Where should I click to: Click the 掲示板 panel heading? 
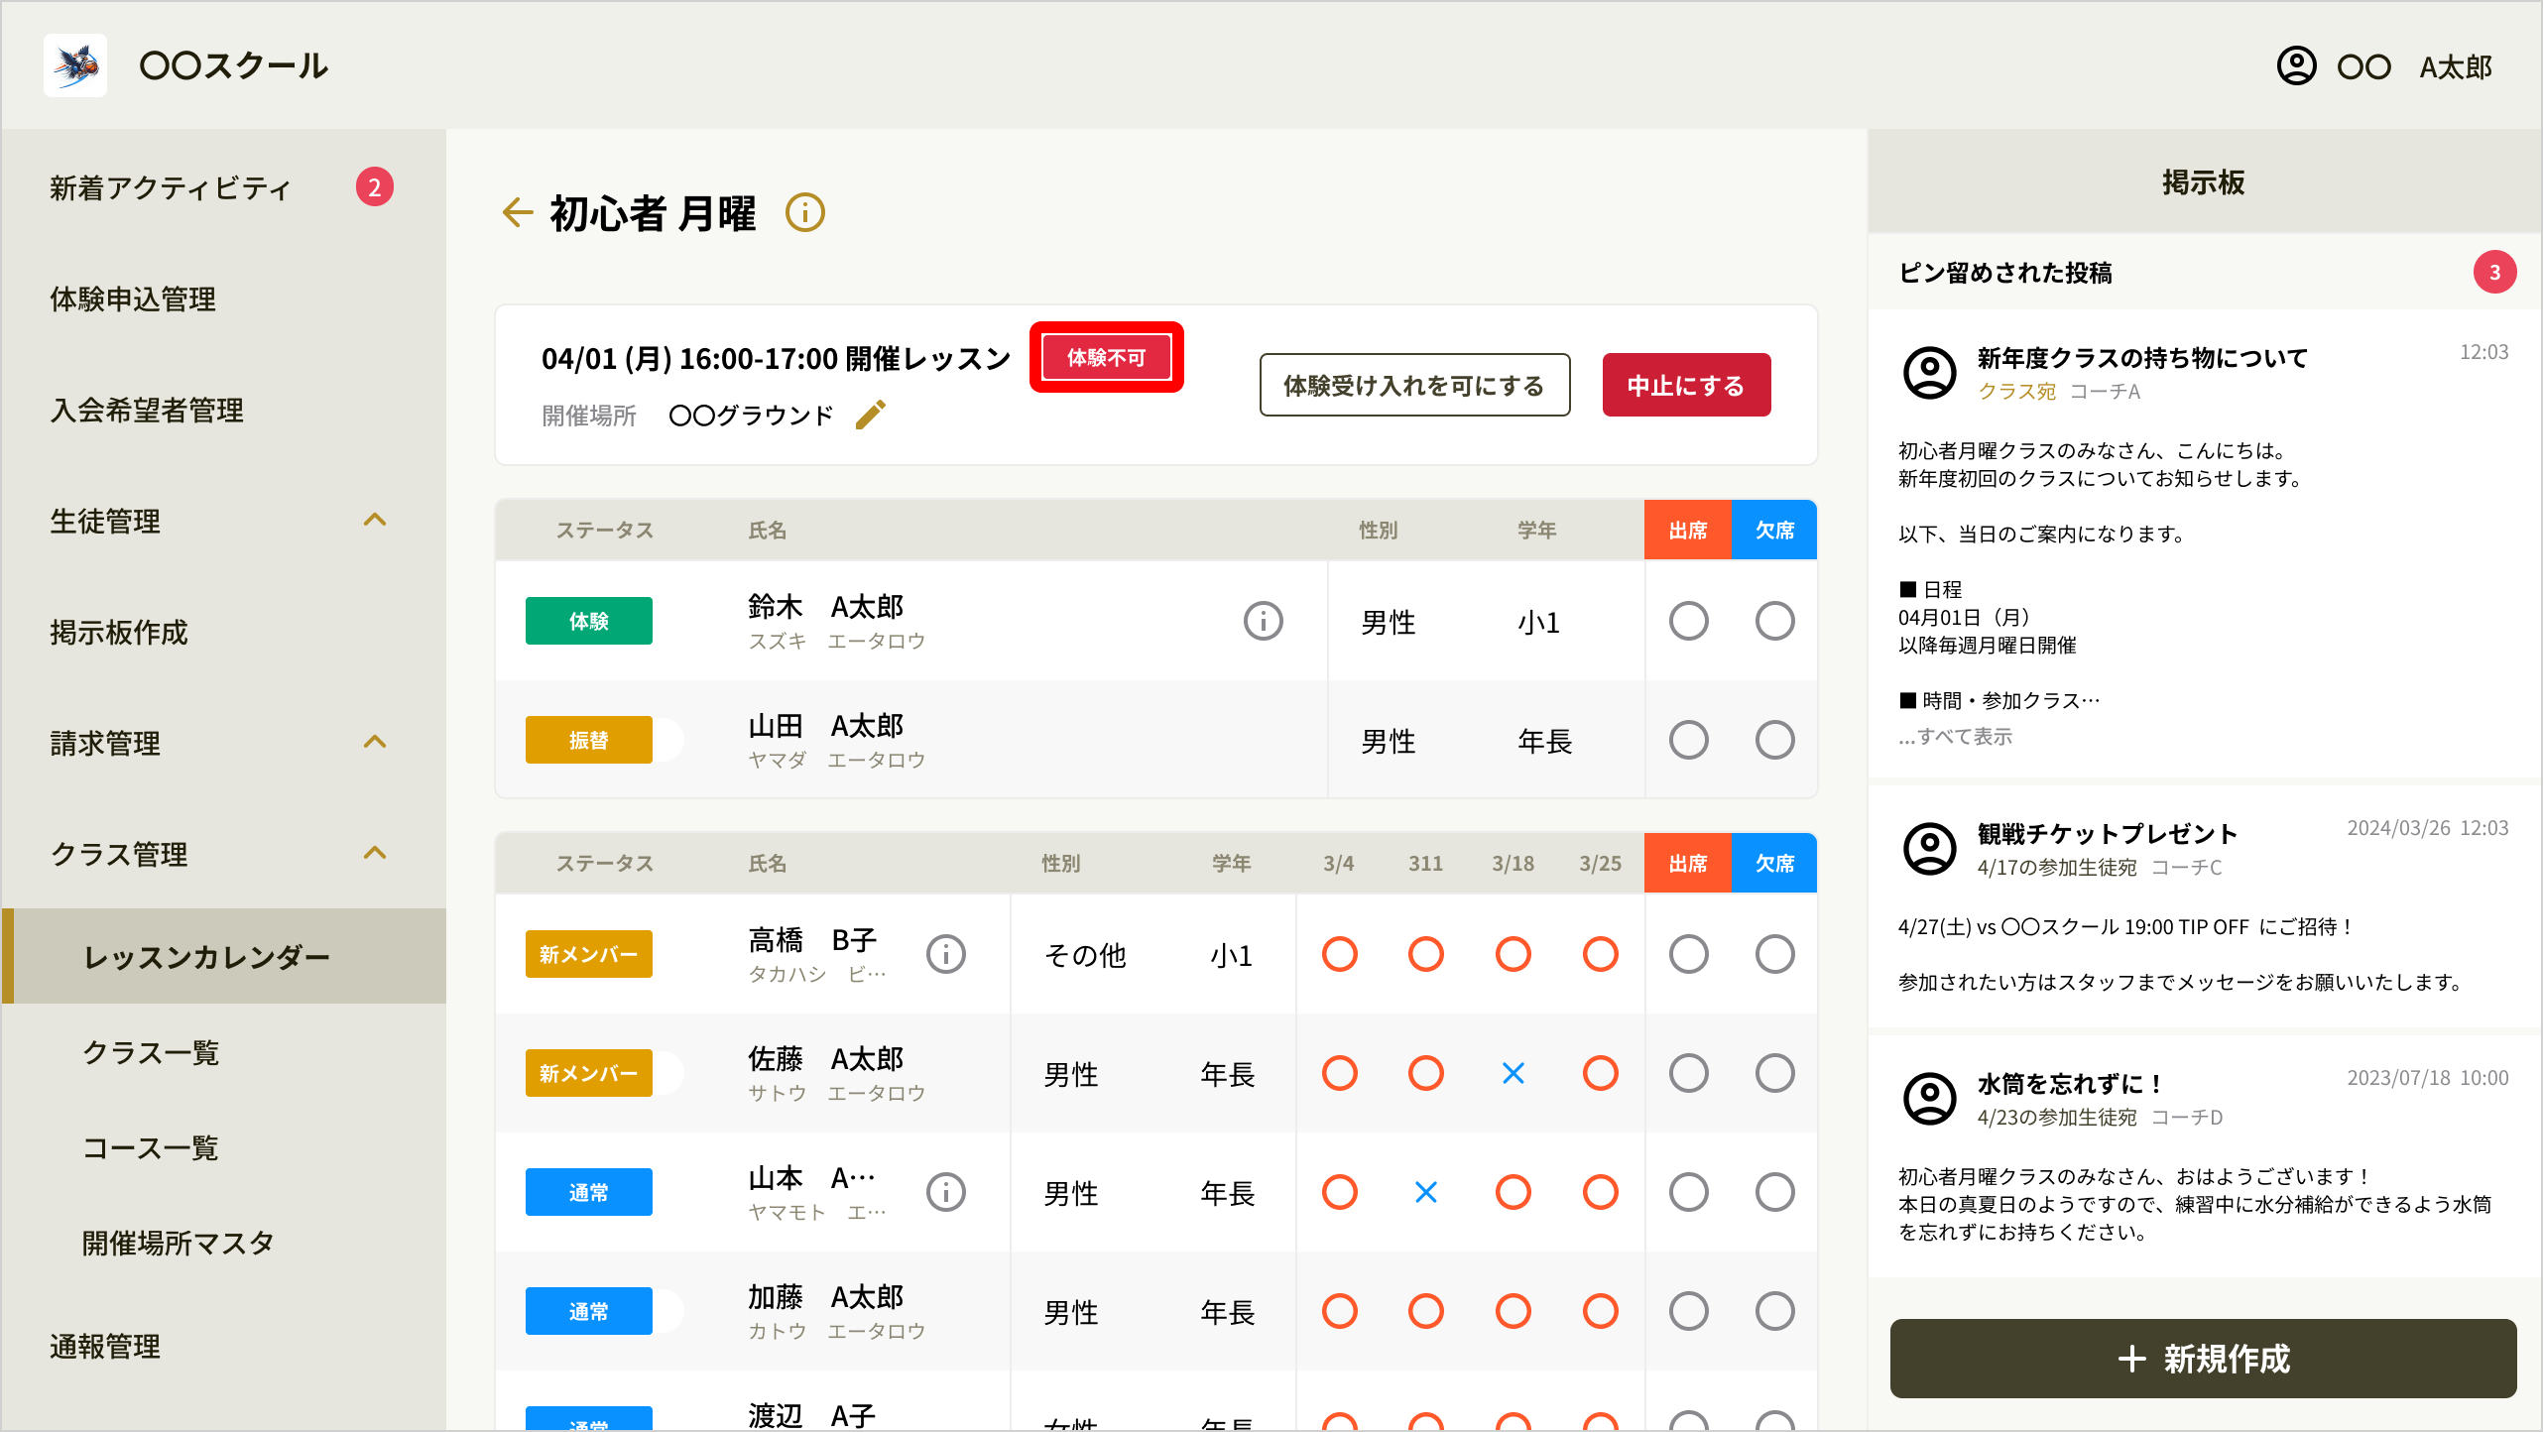coord(2203,182)
